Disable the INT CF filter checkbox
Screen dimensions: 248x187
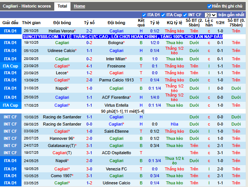[185, 15]
